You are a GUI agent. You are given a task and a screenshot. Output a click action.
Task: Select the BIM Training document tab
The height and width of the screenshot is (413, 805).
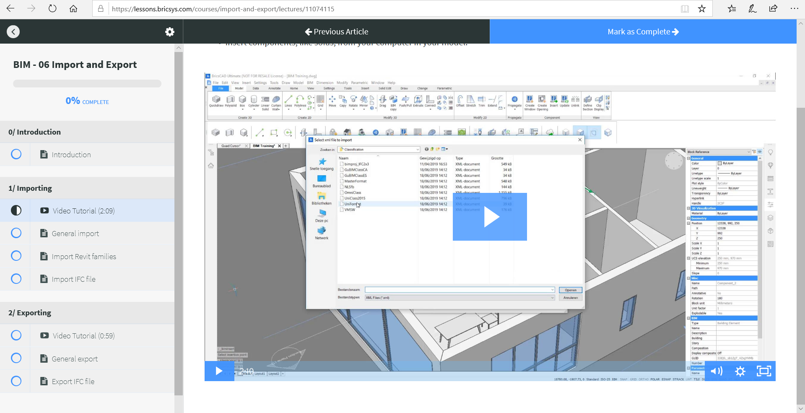pos(267,146)
